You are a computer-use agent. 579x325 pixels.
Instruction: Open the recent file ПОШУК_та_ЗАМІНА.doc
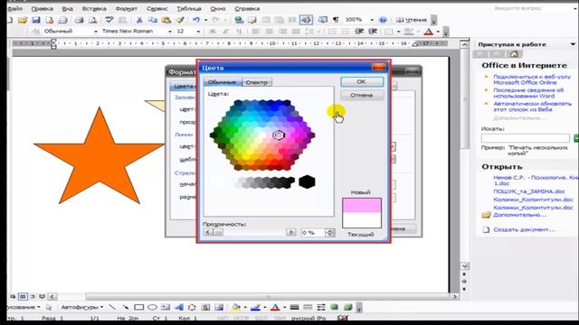529,191
